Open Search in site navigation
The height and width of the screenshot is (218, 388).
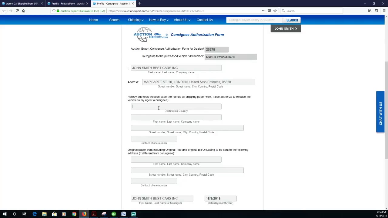click(x=114, y=20)
